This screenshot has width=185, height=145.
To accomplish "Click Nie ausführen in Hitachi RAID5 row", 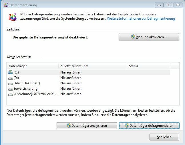I will tap(71, 83).
